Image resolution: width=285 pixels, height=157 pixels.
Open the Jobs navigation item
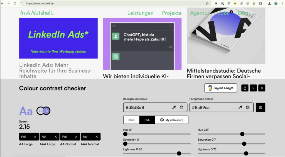click(223, 13)
